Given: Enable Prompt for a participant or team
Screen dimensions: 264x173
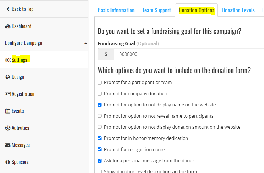Looking at the screenshot, I should click(x=100, y=83).
